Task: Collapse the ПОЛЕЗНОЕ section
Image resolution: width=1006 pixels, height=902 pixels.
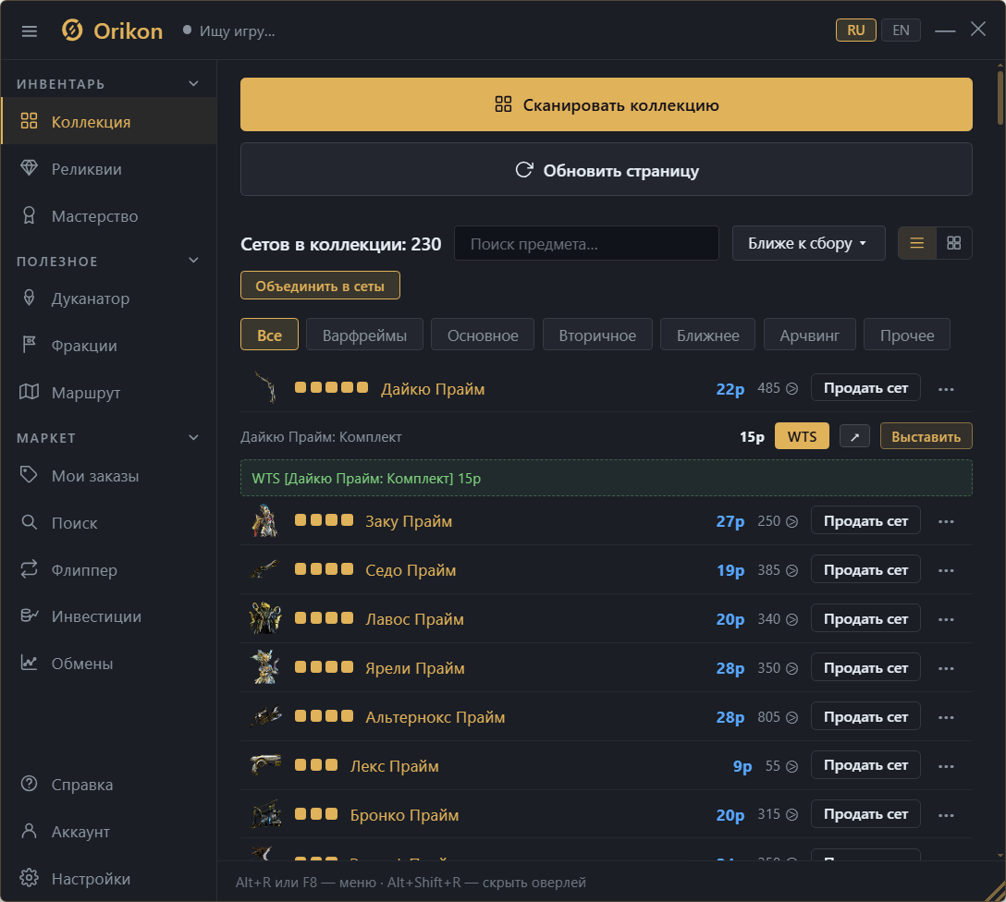Action: tap(194, 261)
